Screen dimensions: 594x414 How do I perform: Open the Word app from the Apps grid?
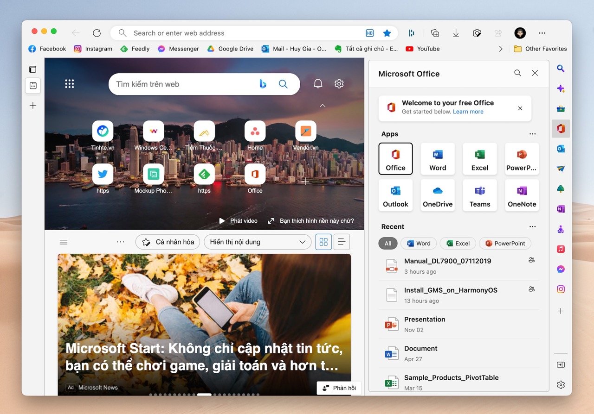(437, 159)
